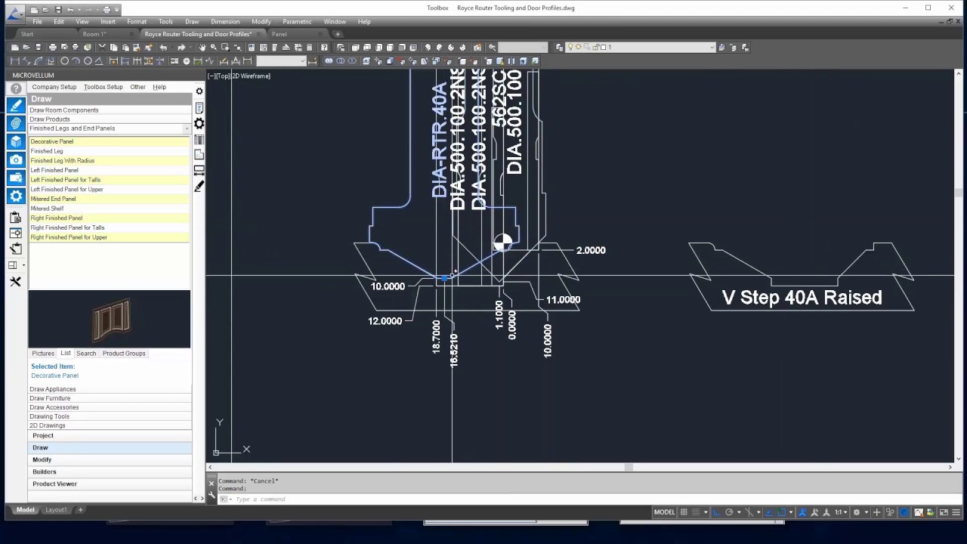Click the Microvellum help question-mark icon
Screen dimensions: 967x544
16,89
